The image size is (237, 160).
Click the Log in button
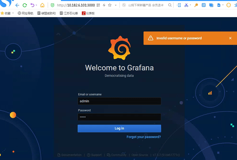[120, 128]
